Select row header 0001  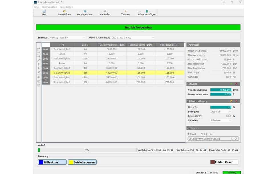tap(46, 54)
